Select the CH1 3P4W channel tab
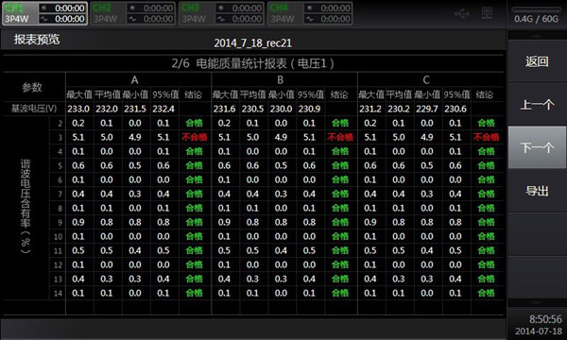Image resolution: width=567 pixels, height=340 pixels. pos(44,13)
